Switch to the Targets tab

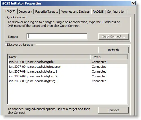point(10,11)
